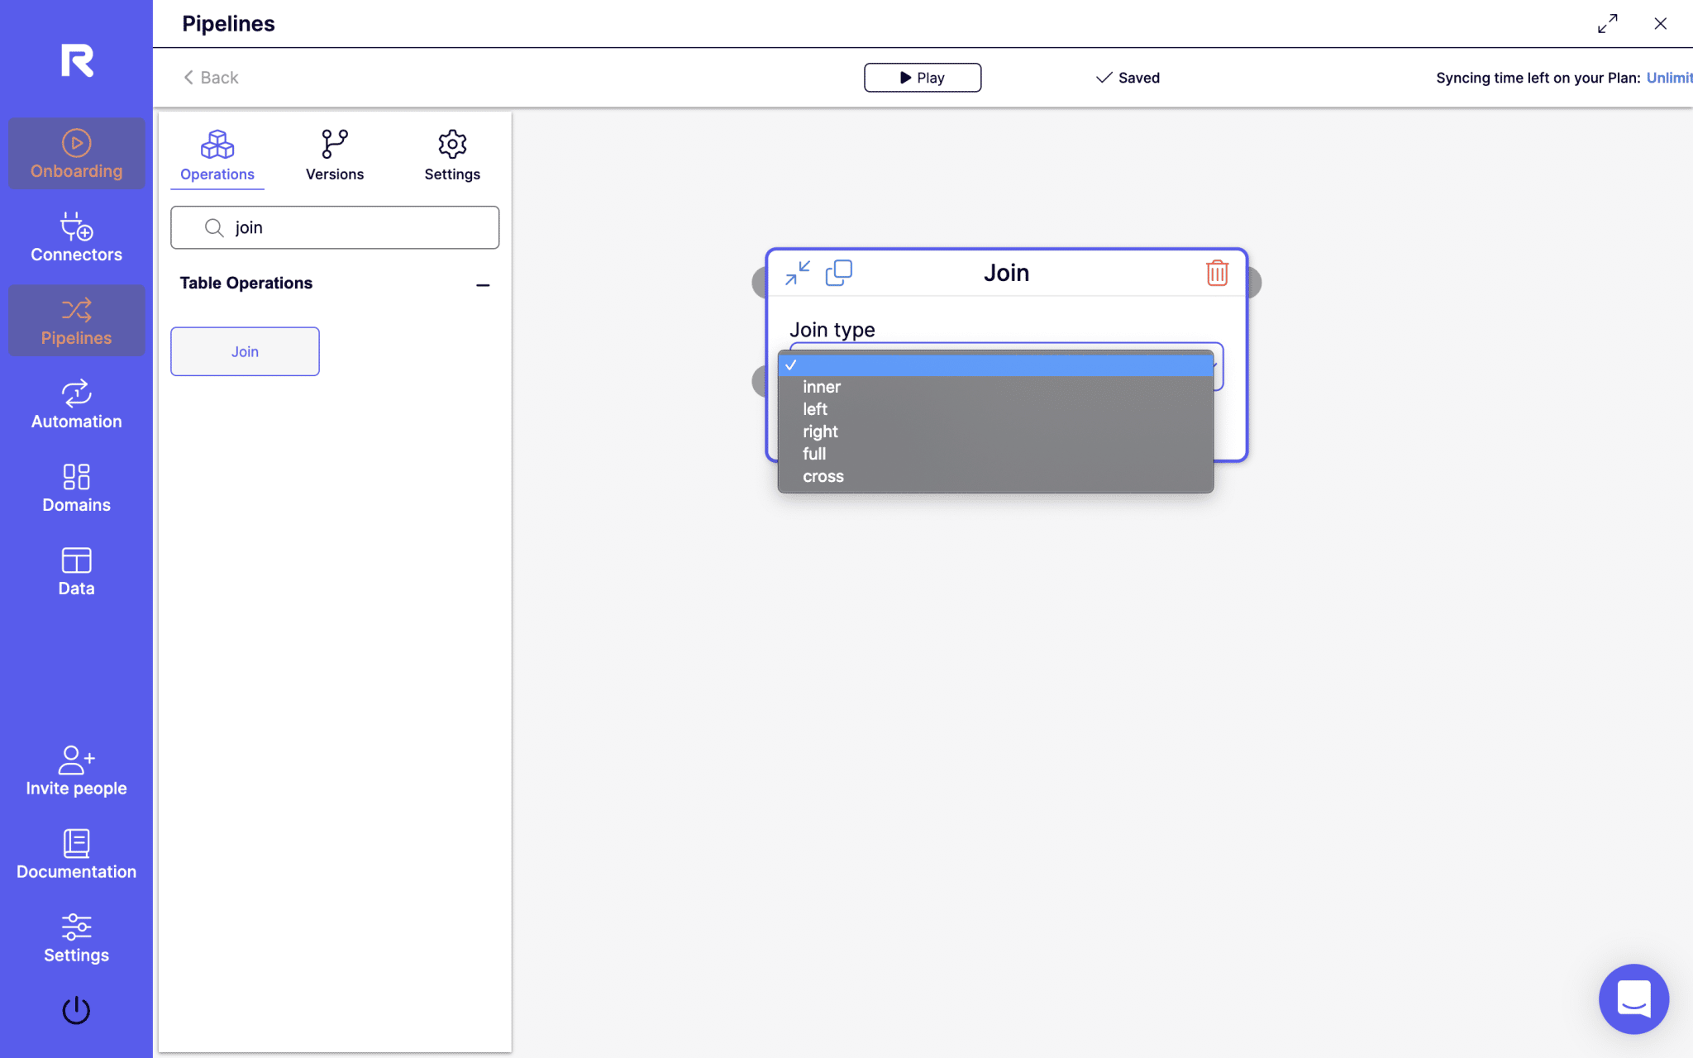Open the chat support bubble

point(1633,998)
